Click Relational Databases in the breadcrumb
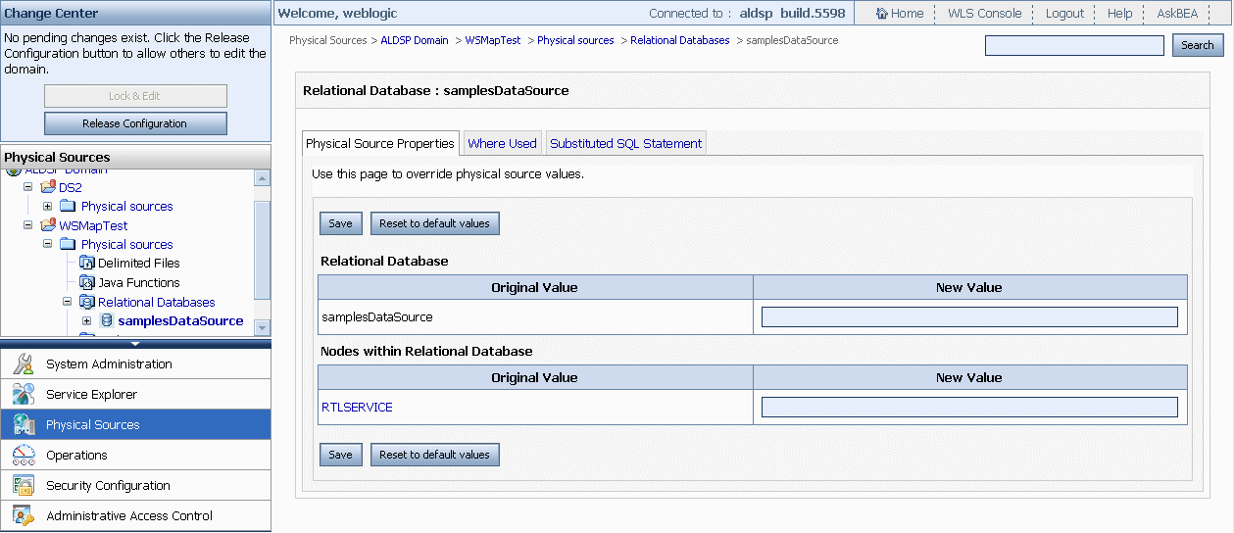 click(680, 40)
